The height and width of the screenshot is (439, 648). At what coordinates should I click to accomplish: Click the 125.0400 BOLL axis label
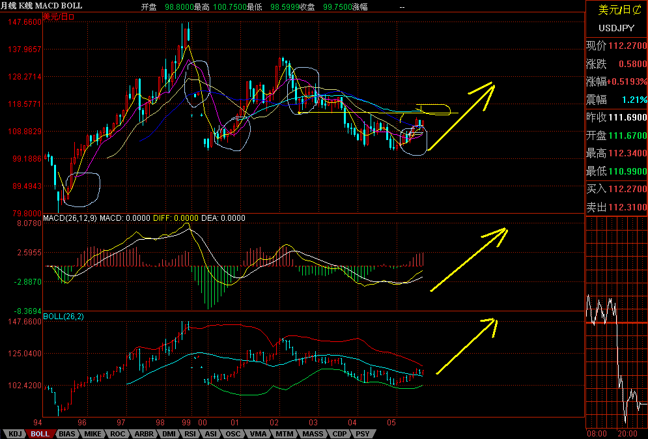click(25, 354)
